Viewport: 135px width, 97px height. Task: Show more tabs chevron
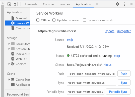97,4
